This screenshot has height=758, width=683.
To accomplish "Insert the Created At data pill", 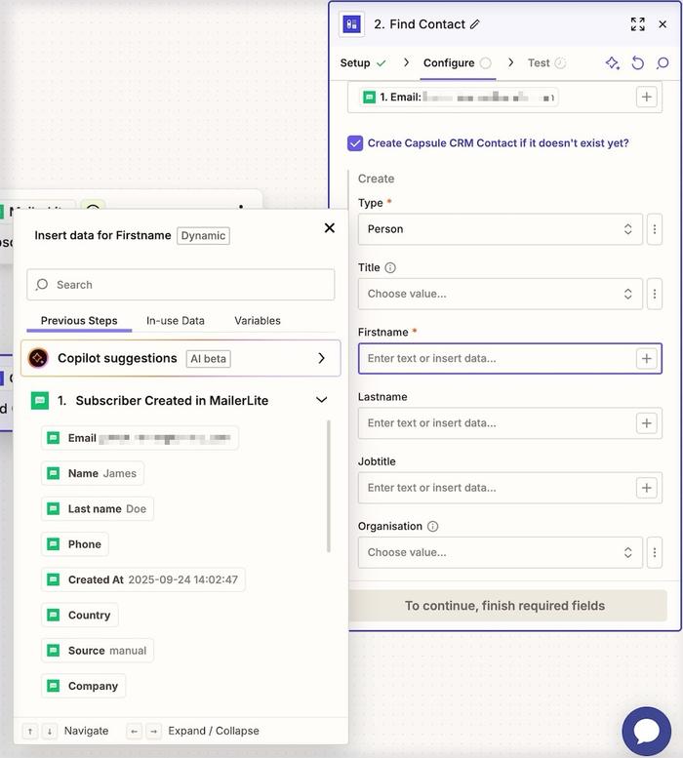I will pos(143,579).
